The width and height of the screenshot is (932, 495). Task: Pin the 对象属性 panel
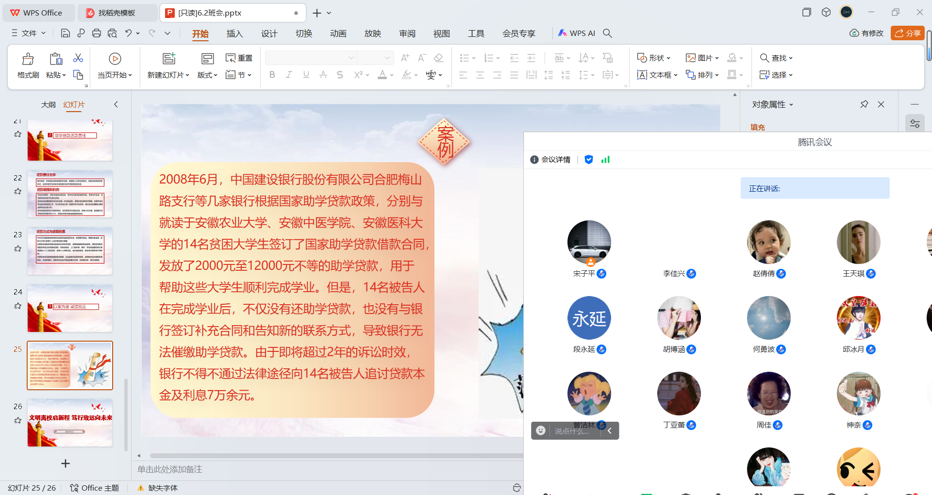[864, 104]
